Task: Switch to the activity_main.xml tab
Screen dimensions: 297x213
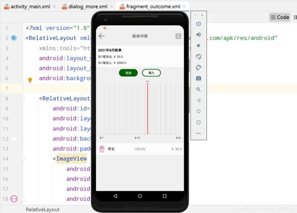Action: tap(30, 7)
